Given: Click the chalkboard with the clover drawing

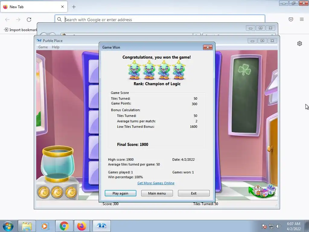Looking at the screenshot, I should coord(245,95).
